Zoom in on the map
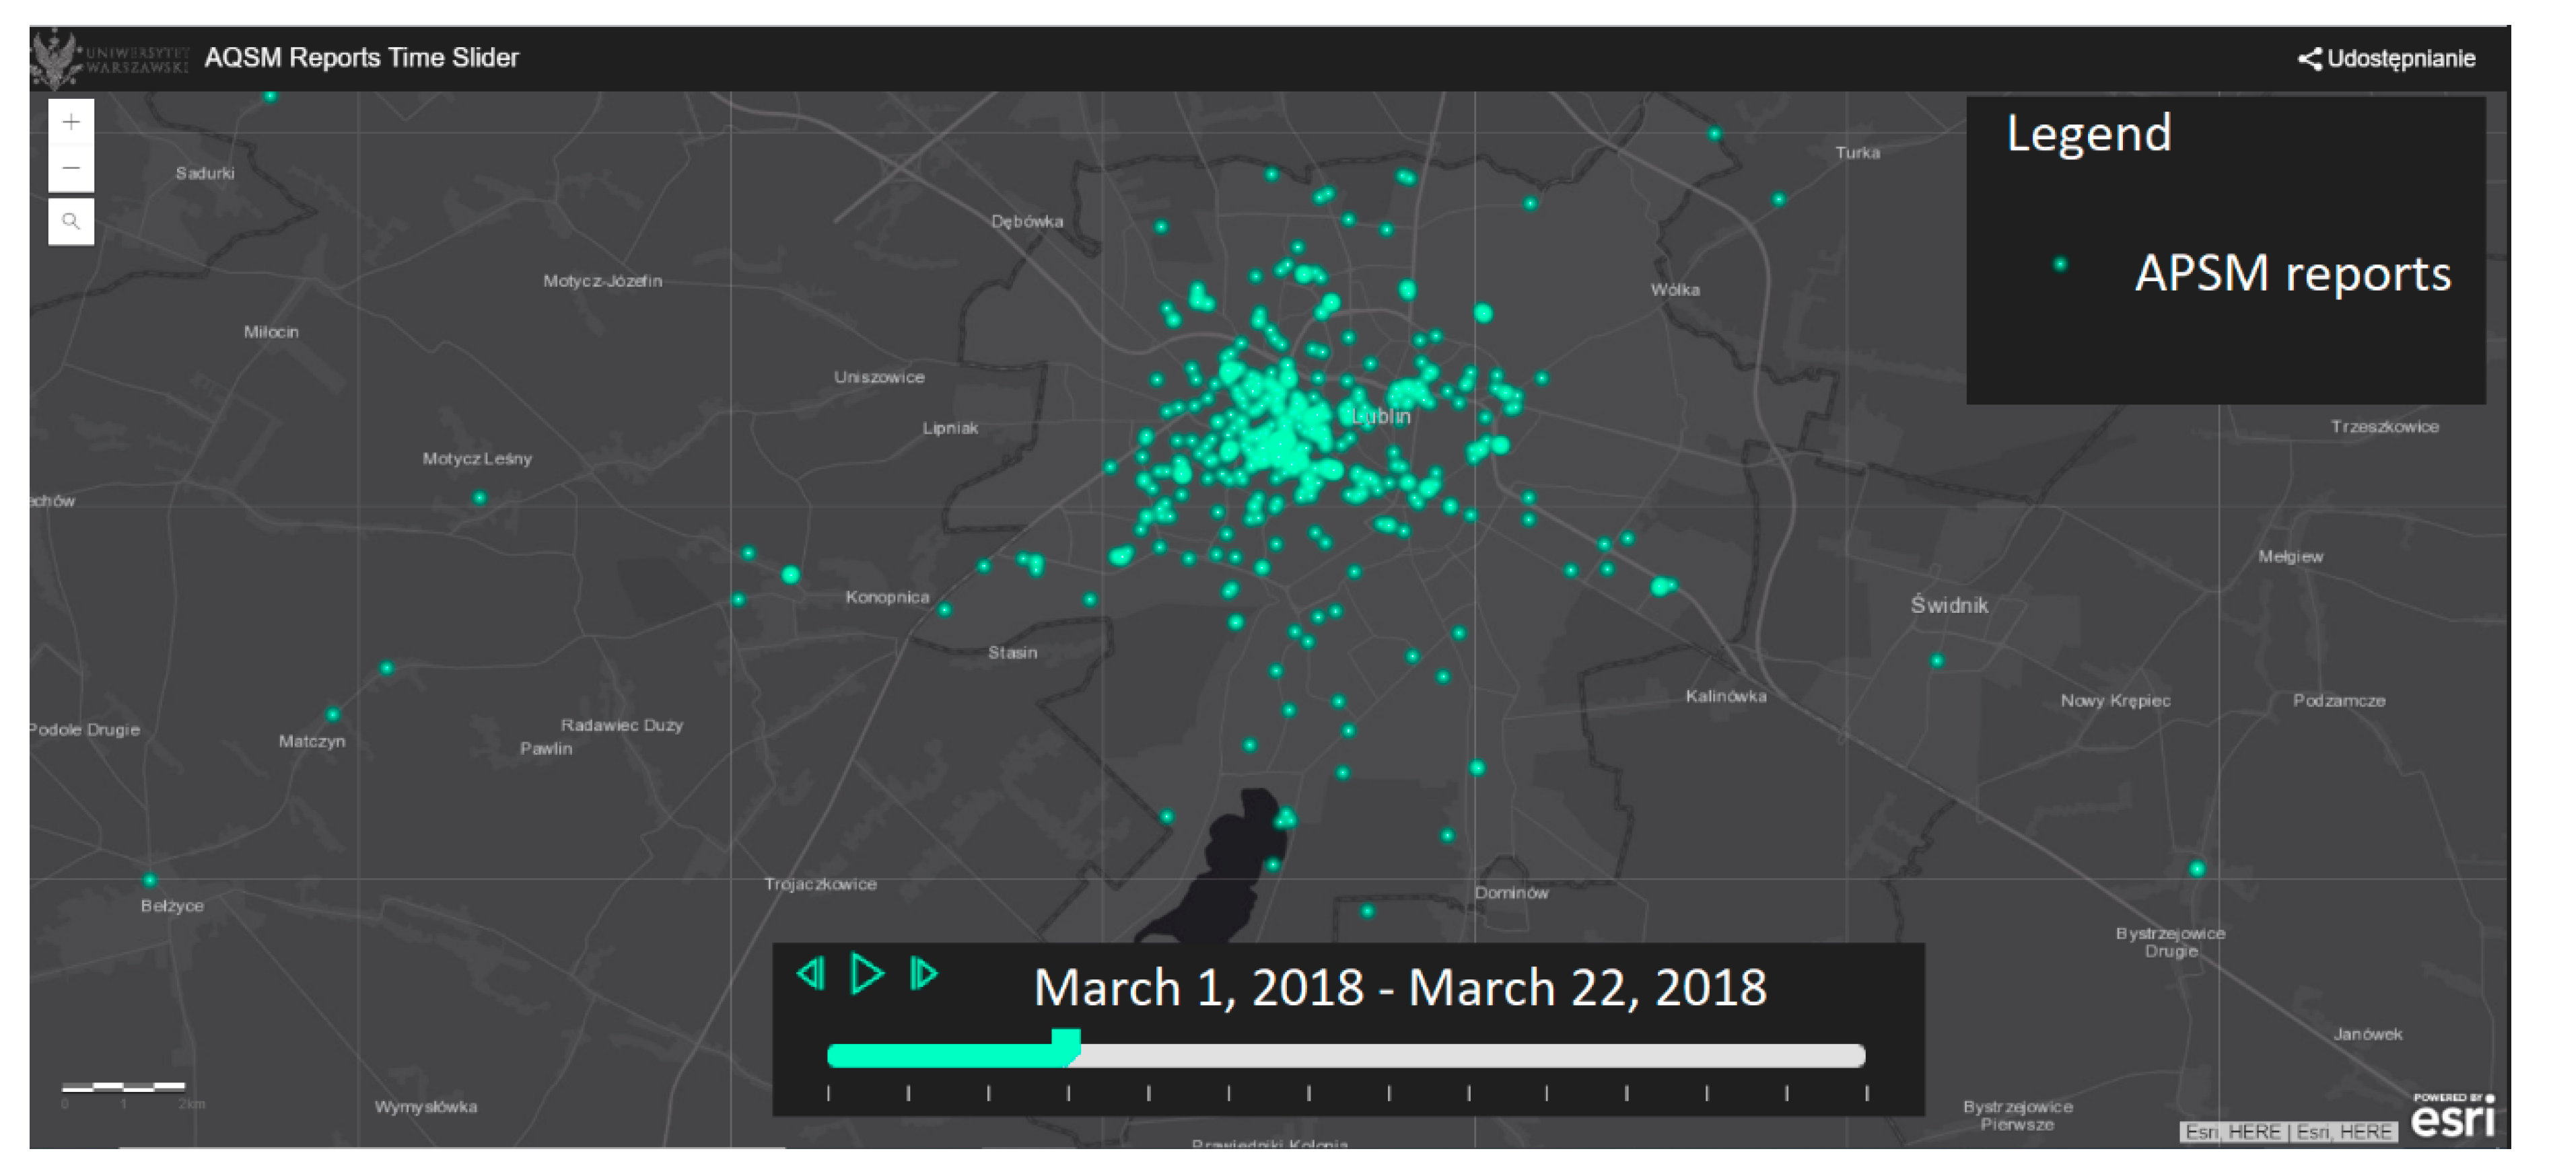2549x1176 pixels. [x=70, y=122]
